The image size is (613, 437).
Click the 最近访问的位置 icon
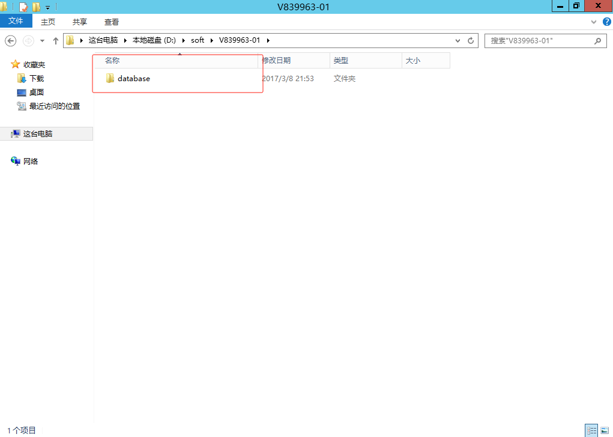(x=22, y=106)
